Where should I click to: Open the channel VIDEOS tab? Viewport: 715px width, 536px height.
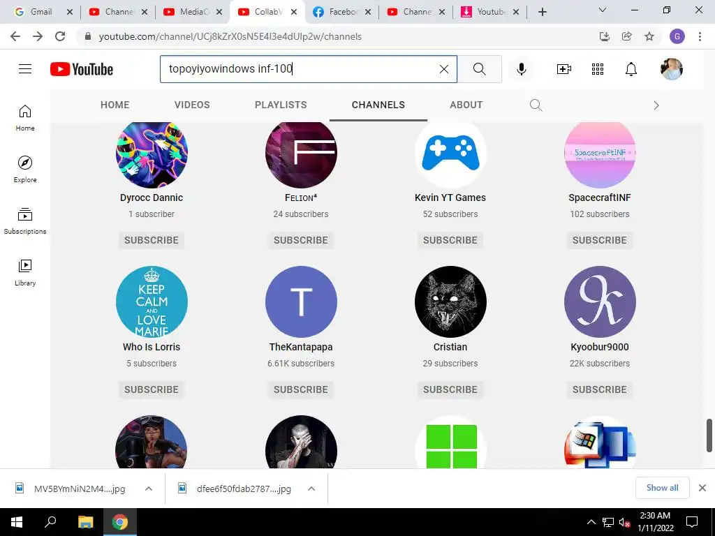(x=192, y=105)
